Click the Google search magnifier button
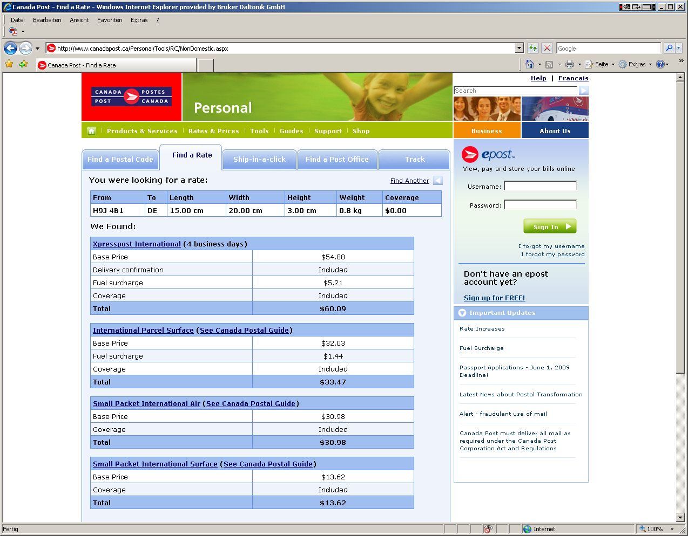 [669, 48]
